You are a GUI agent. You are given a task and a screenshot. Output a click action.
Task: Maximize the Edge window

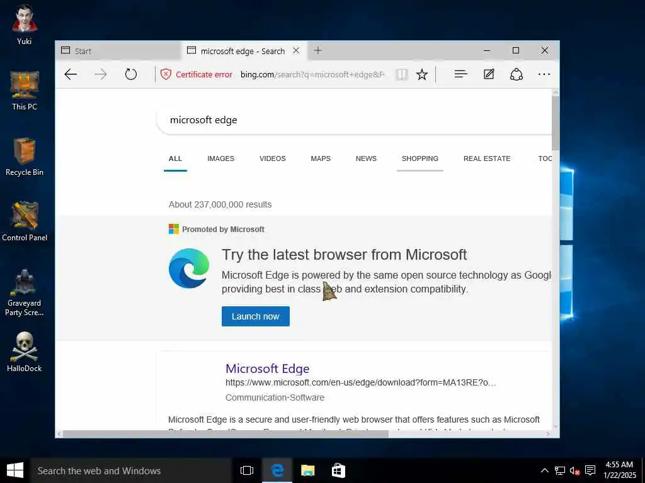pos(515,50)
